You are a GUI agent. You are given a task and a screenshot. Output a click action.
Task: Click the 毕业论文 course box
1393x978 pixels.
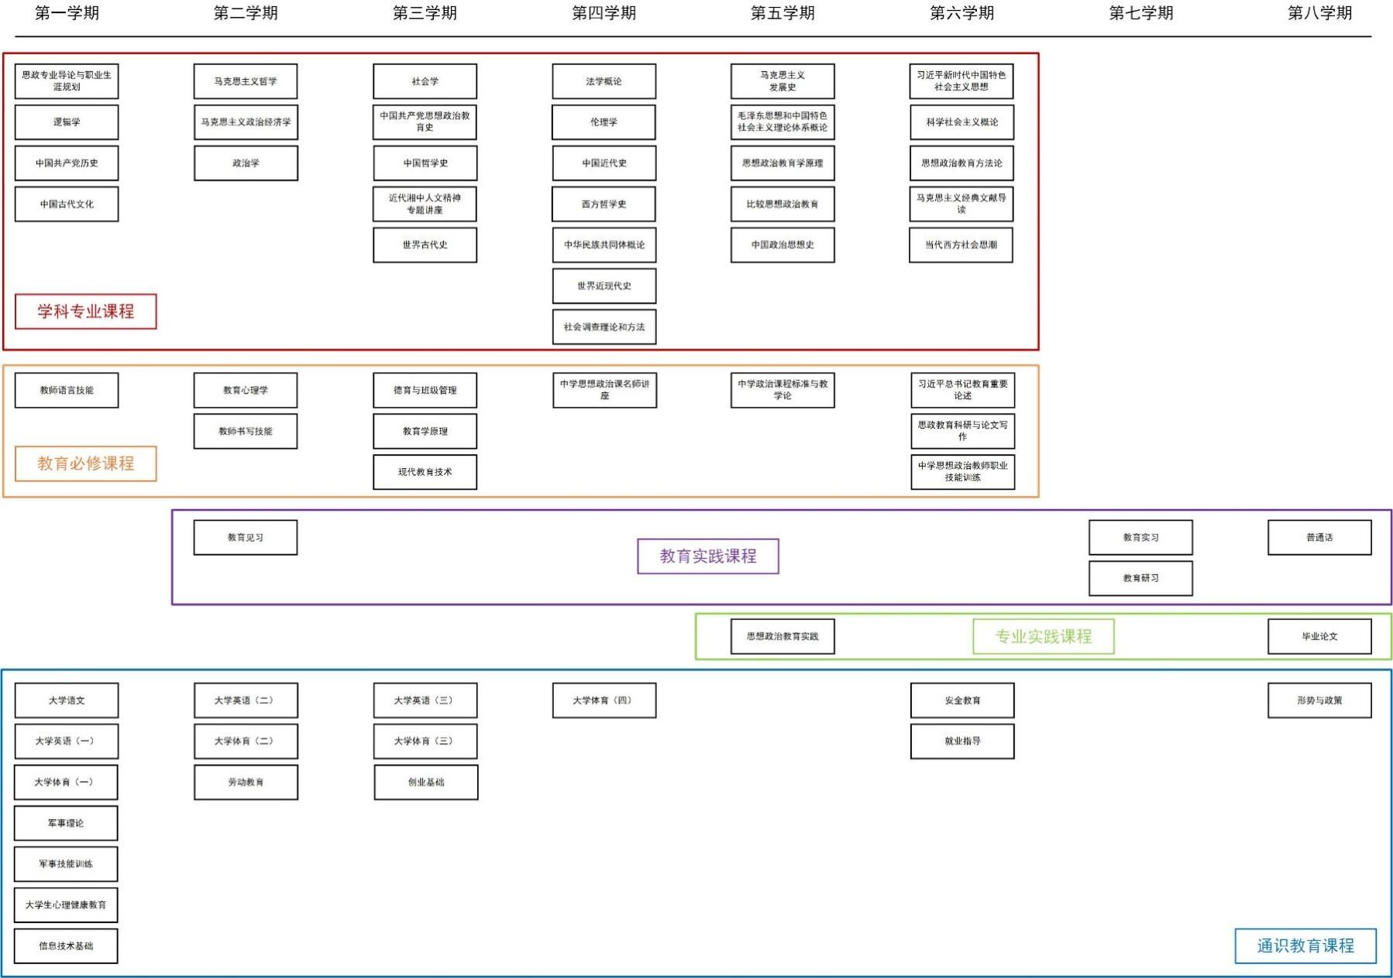(x=1319, y=636)
